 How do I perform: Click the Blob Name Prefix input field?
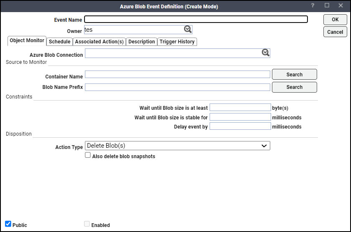177,87
